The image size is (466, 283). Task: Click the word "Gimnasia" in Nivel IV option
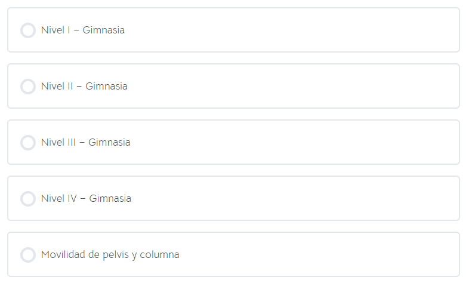tap(110, 199)
